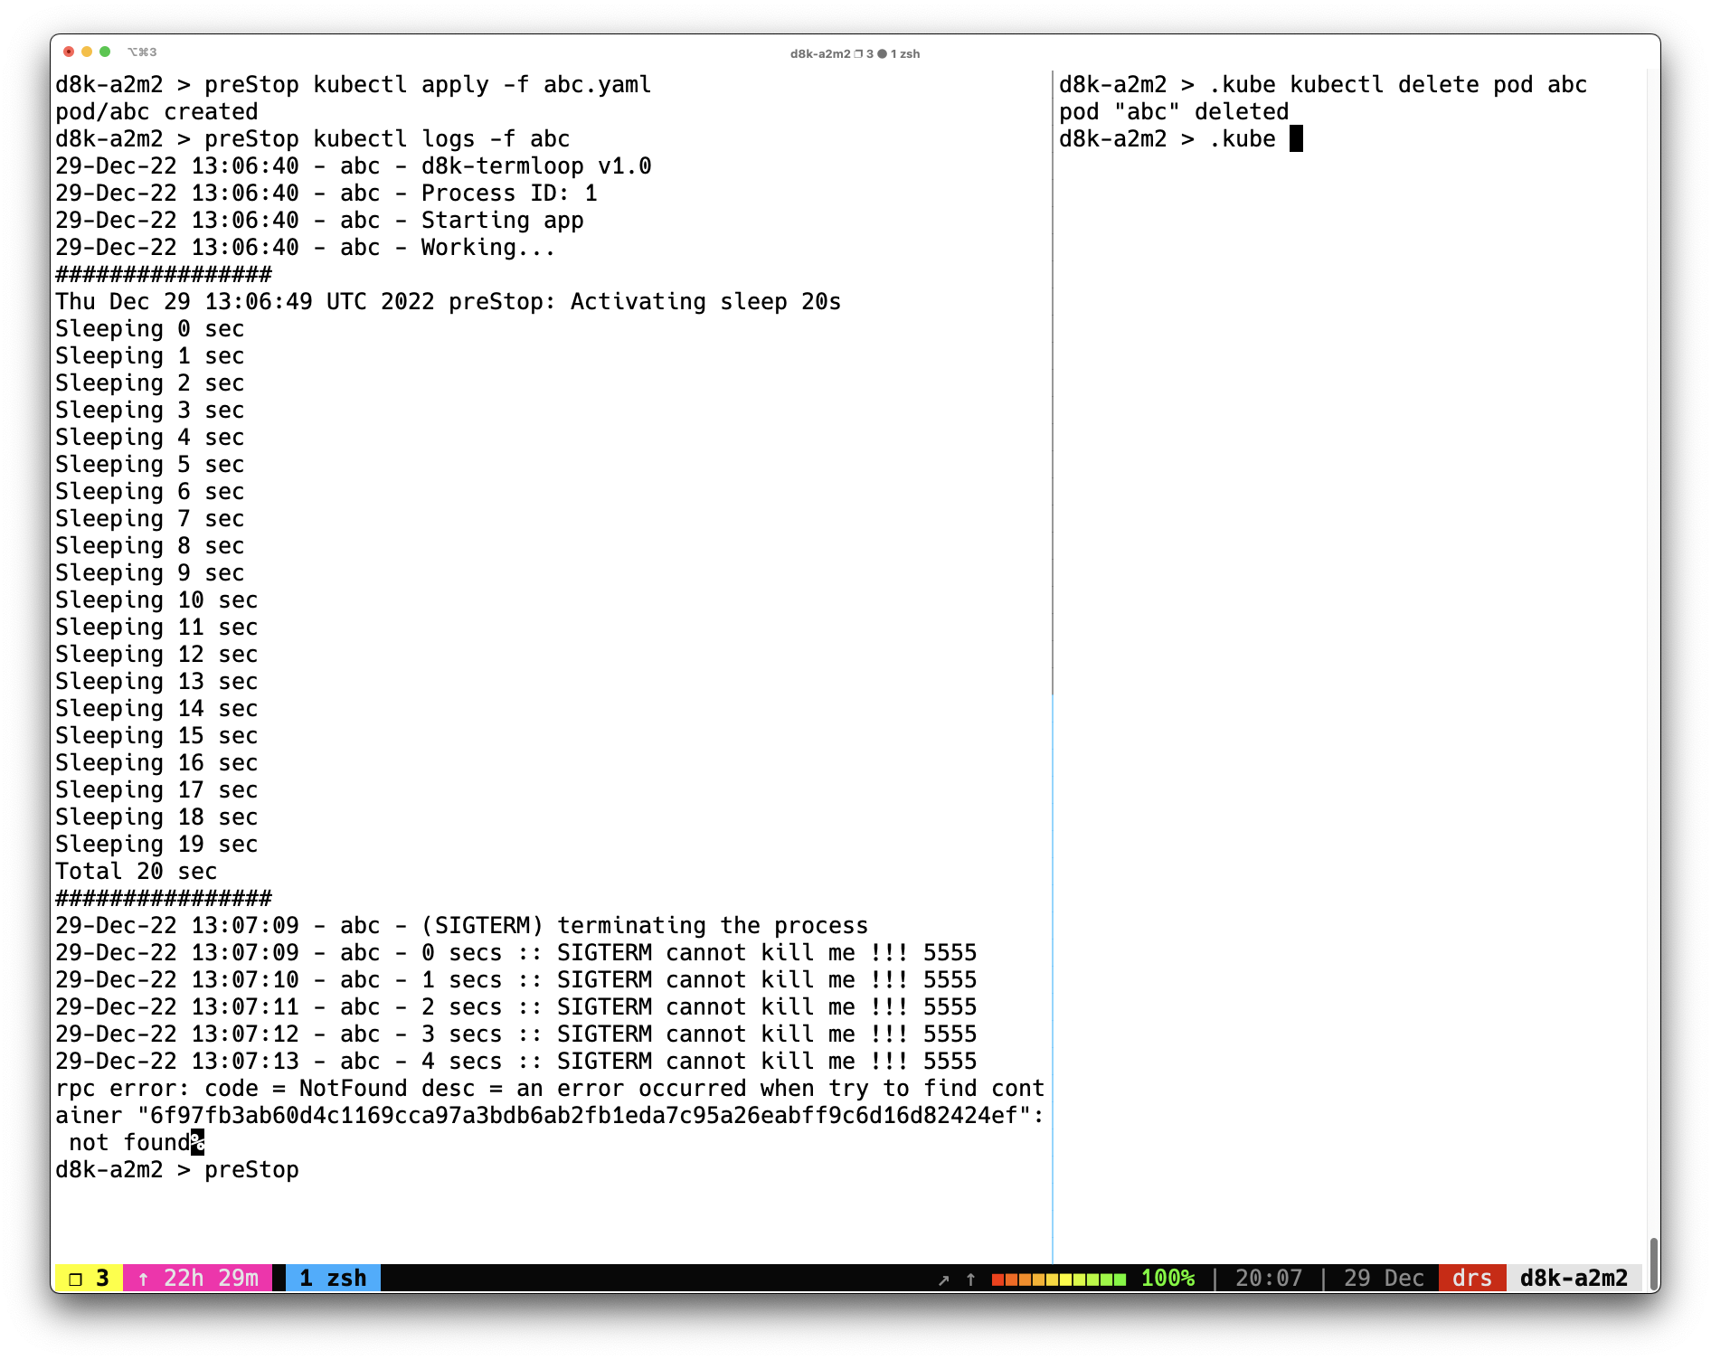
Task: Click the 'preStop' prompt at left pane bottom
Action: (251, 1169)
